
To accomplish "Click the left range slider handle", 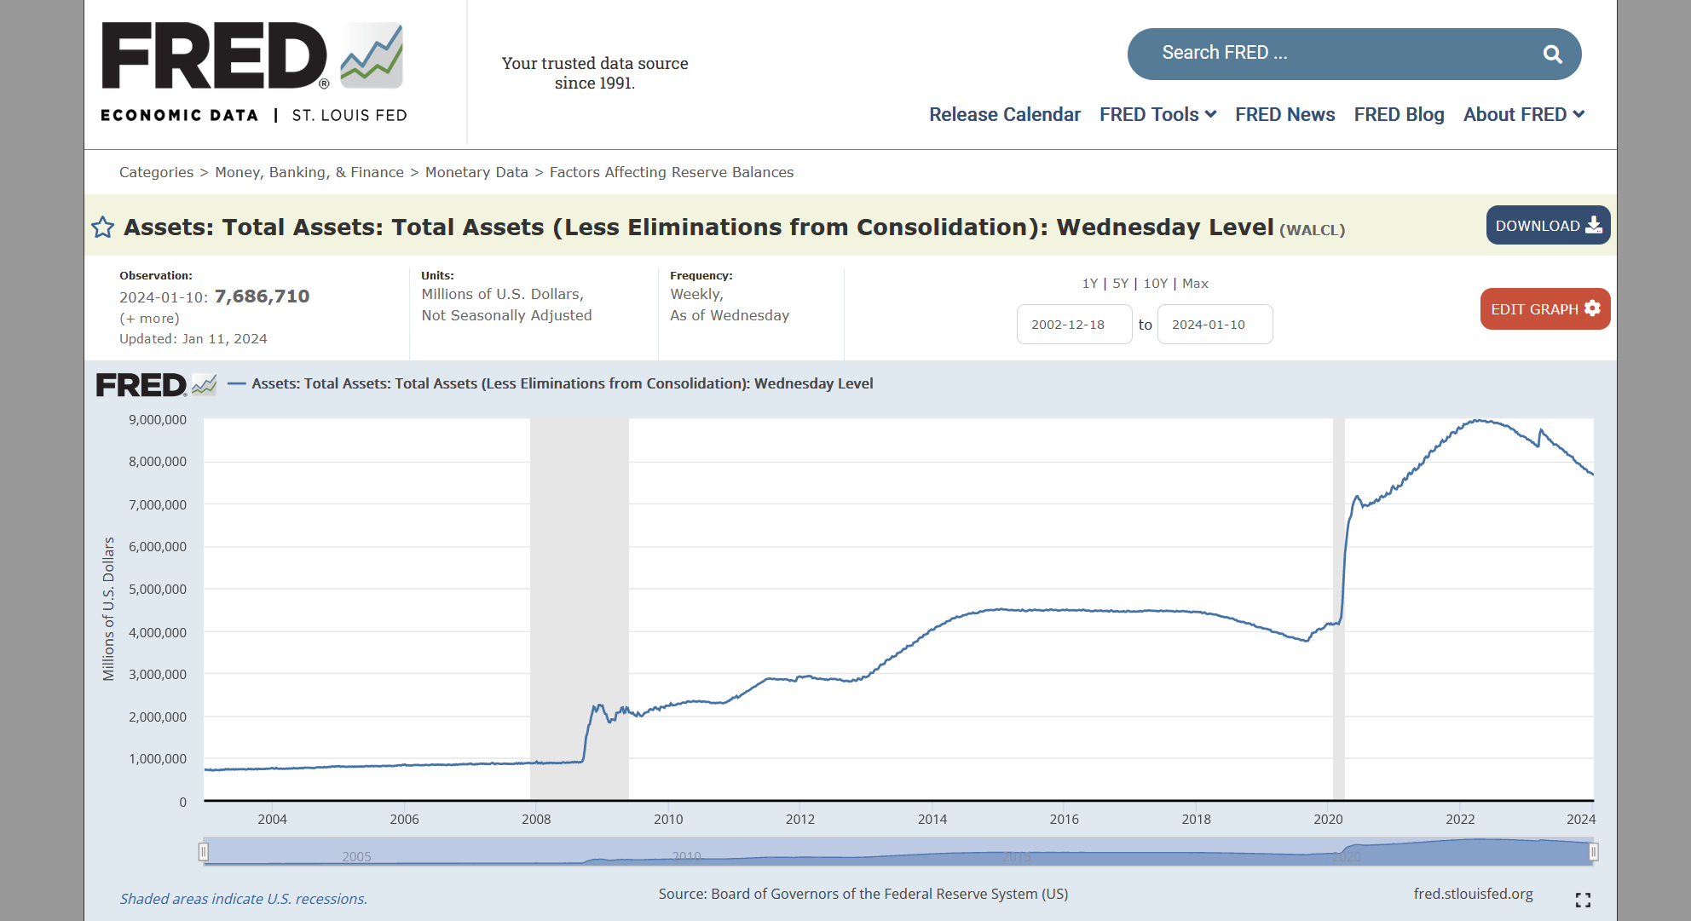I will click(204, 852).
